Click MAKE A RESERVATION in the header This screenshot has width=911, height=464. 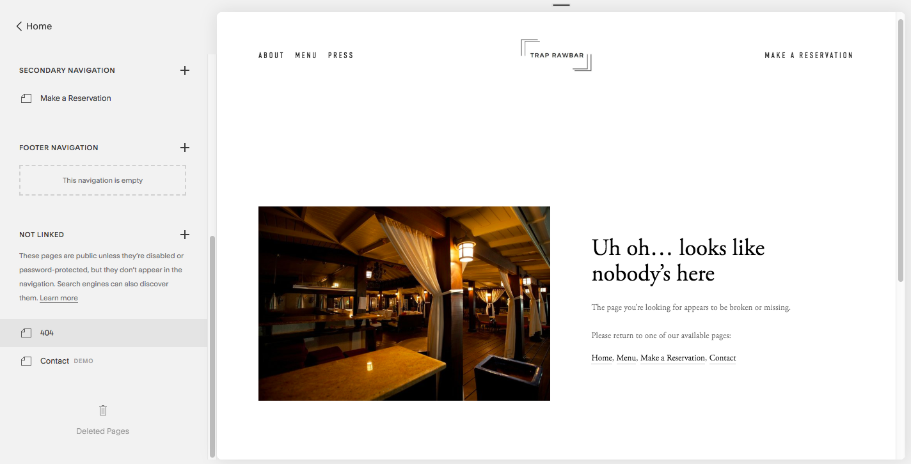(809, 55)
